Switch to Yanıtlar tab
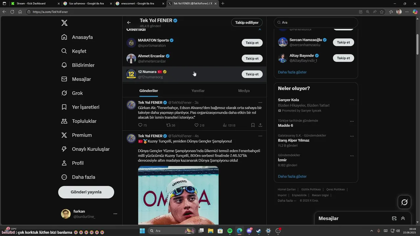Image resolution: width=420 pixels, height=236 pixels. (198, 91)
